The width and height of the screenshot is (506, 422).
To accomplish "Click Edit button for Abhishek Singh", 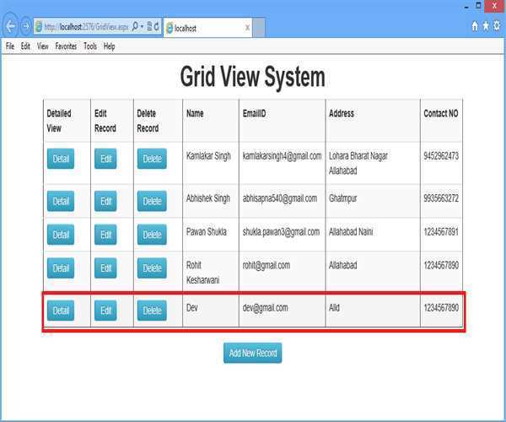I will point(105,201).
